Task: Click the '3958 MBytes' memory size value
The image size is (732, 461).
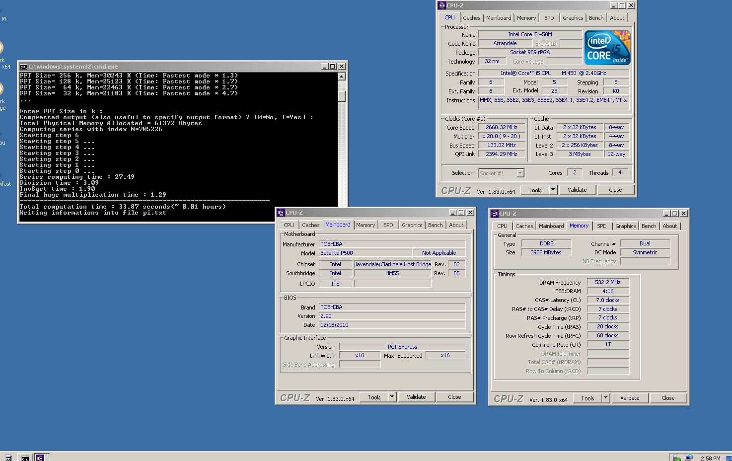Action: click(x=546, y=252)
